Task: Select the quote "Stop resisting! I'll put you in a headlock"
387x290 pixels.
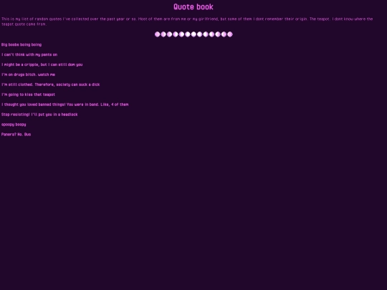Action: click(x=39, y=115)
